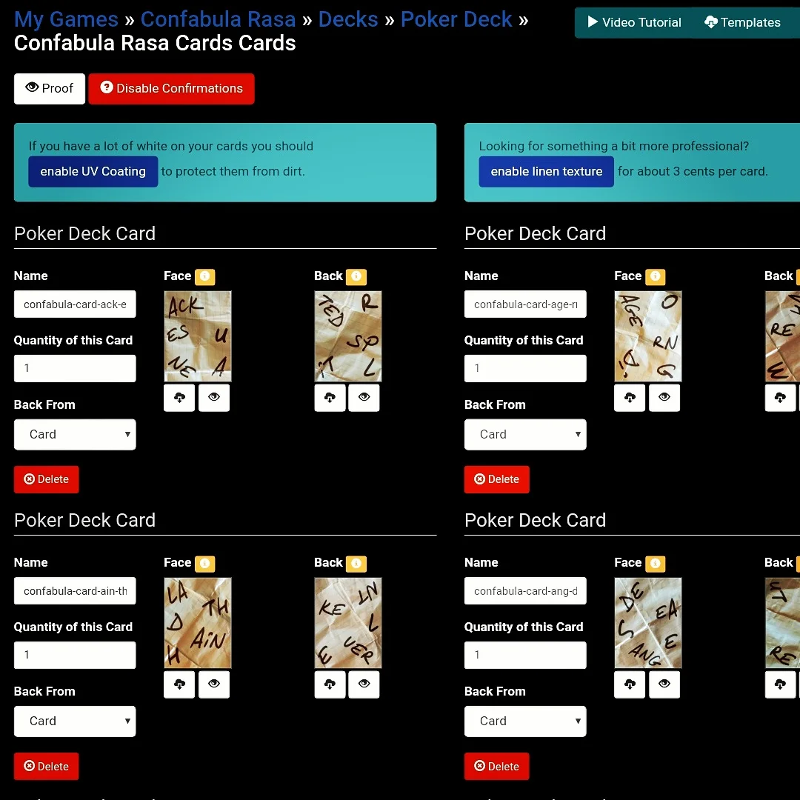Viewport: 800px width, 800px height.
Task: Open Face info icon on confabula-card-ang card
Action: click(x=655, y=563)
